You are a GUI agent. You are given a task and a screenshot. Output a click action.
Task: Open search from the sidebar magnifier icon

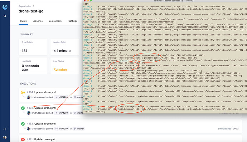coord(5,16)
